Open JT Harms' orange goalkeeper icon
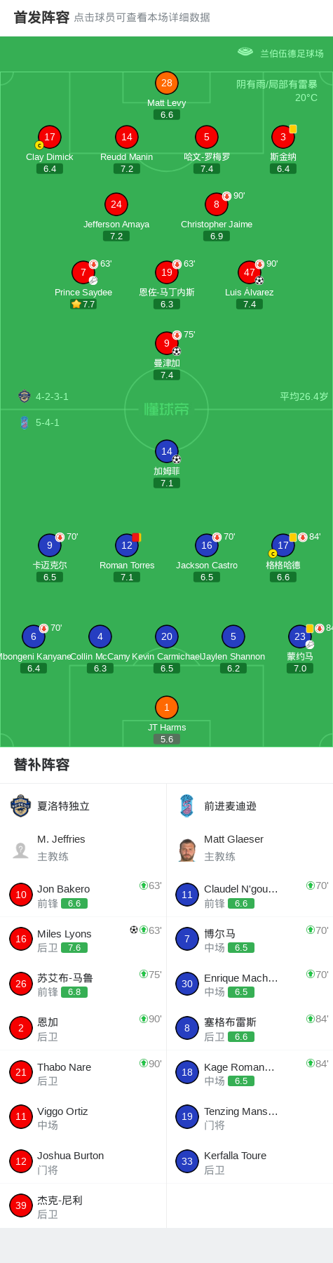Image resolution: width=333 pixels, height=1263 pixels. (x=167, y=707)
